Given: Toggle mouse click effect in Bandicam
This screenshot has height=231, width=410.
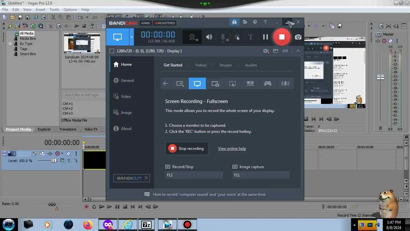Looking at the screenshot, I should (x=237, y=37).
